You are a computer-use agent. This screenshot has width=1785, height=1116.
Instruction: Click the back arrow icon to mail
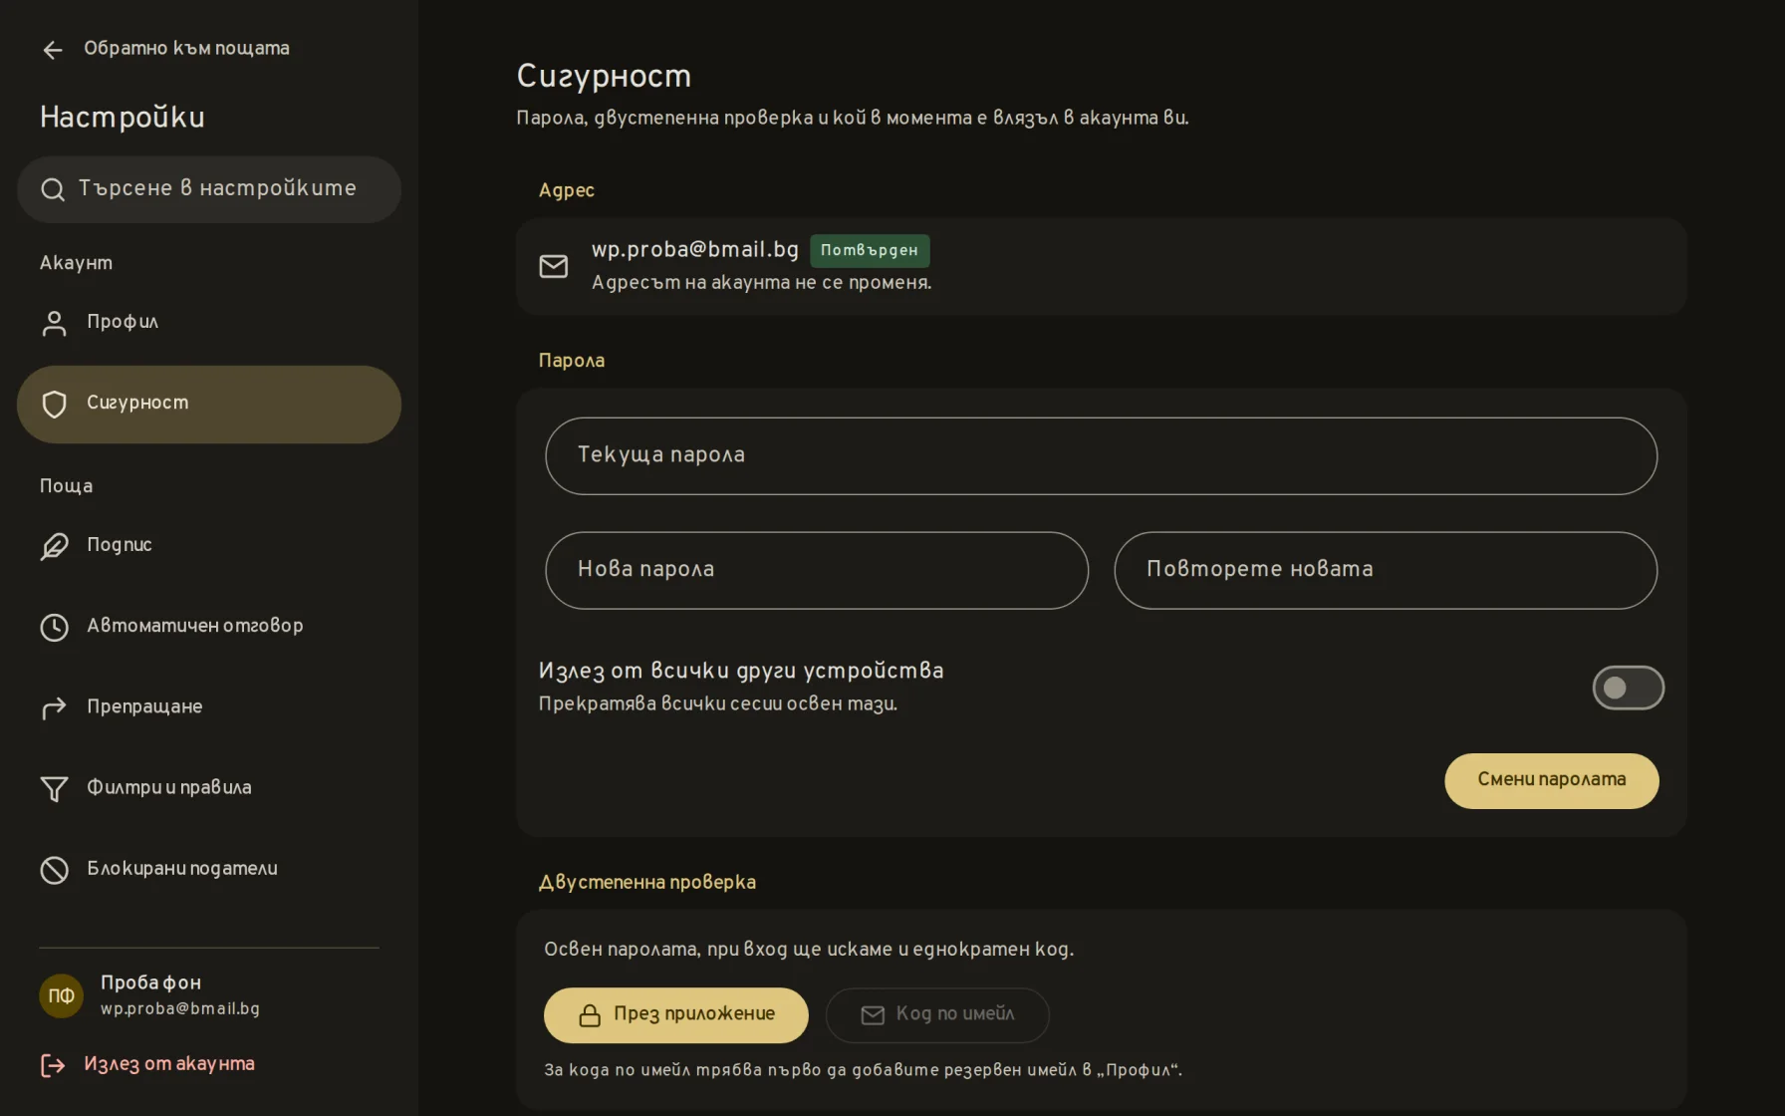pyautogui.click(x=53, y=50)
